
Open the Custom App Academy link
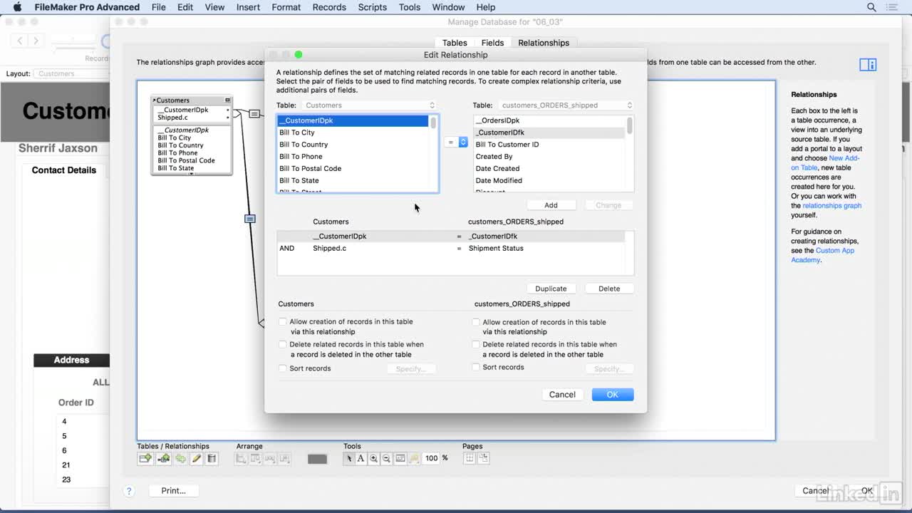(822, 255)
